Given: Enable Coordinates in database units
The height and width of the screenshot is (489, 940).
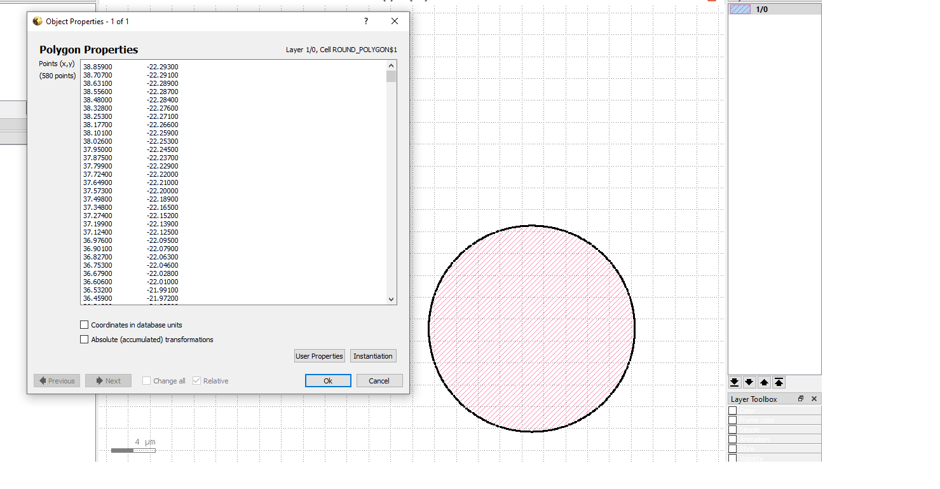Looking at the screenshot, I should click(x=84, y=324).
